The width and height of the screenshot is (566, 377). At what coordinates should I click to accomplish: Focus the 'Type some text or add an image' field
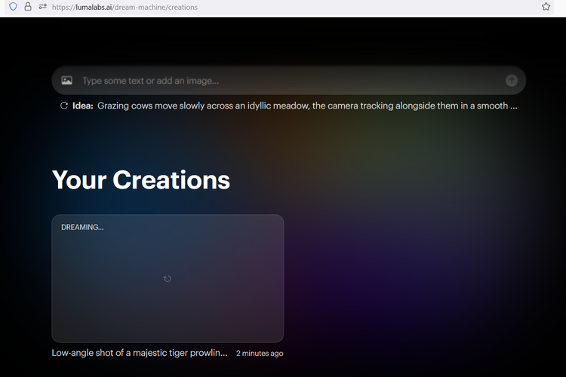[x=287, y=81]
